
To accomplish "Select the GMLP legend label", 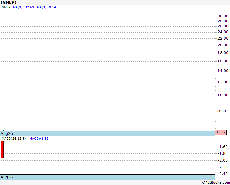I will [x=6, y=7].
